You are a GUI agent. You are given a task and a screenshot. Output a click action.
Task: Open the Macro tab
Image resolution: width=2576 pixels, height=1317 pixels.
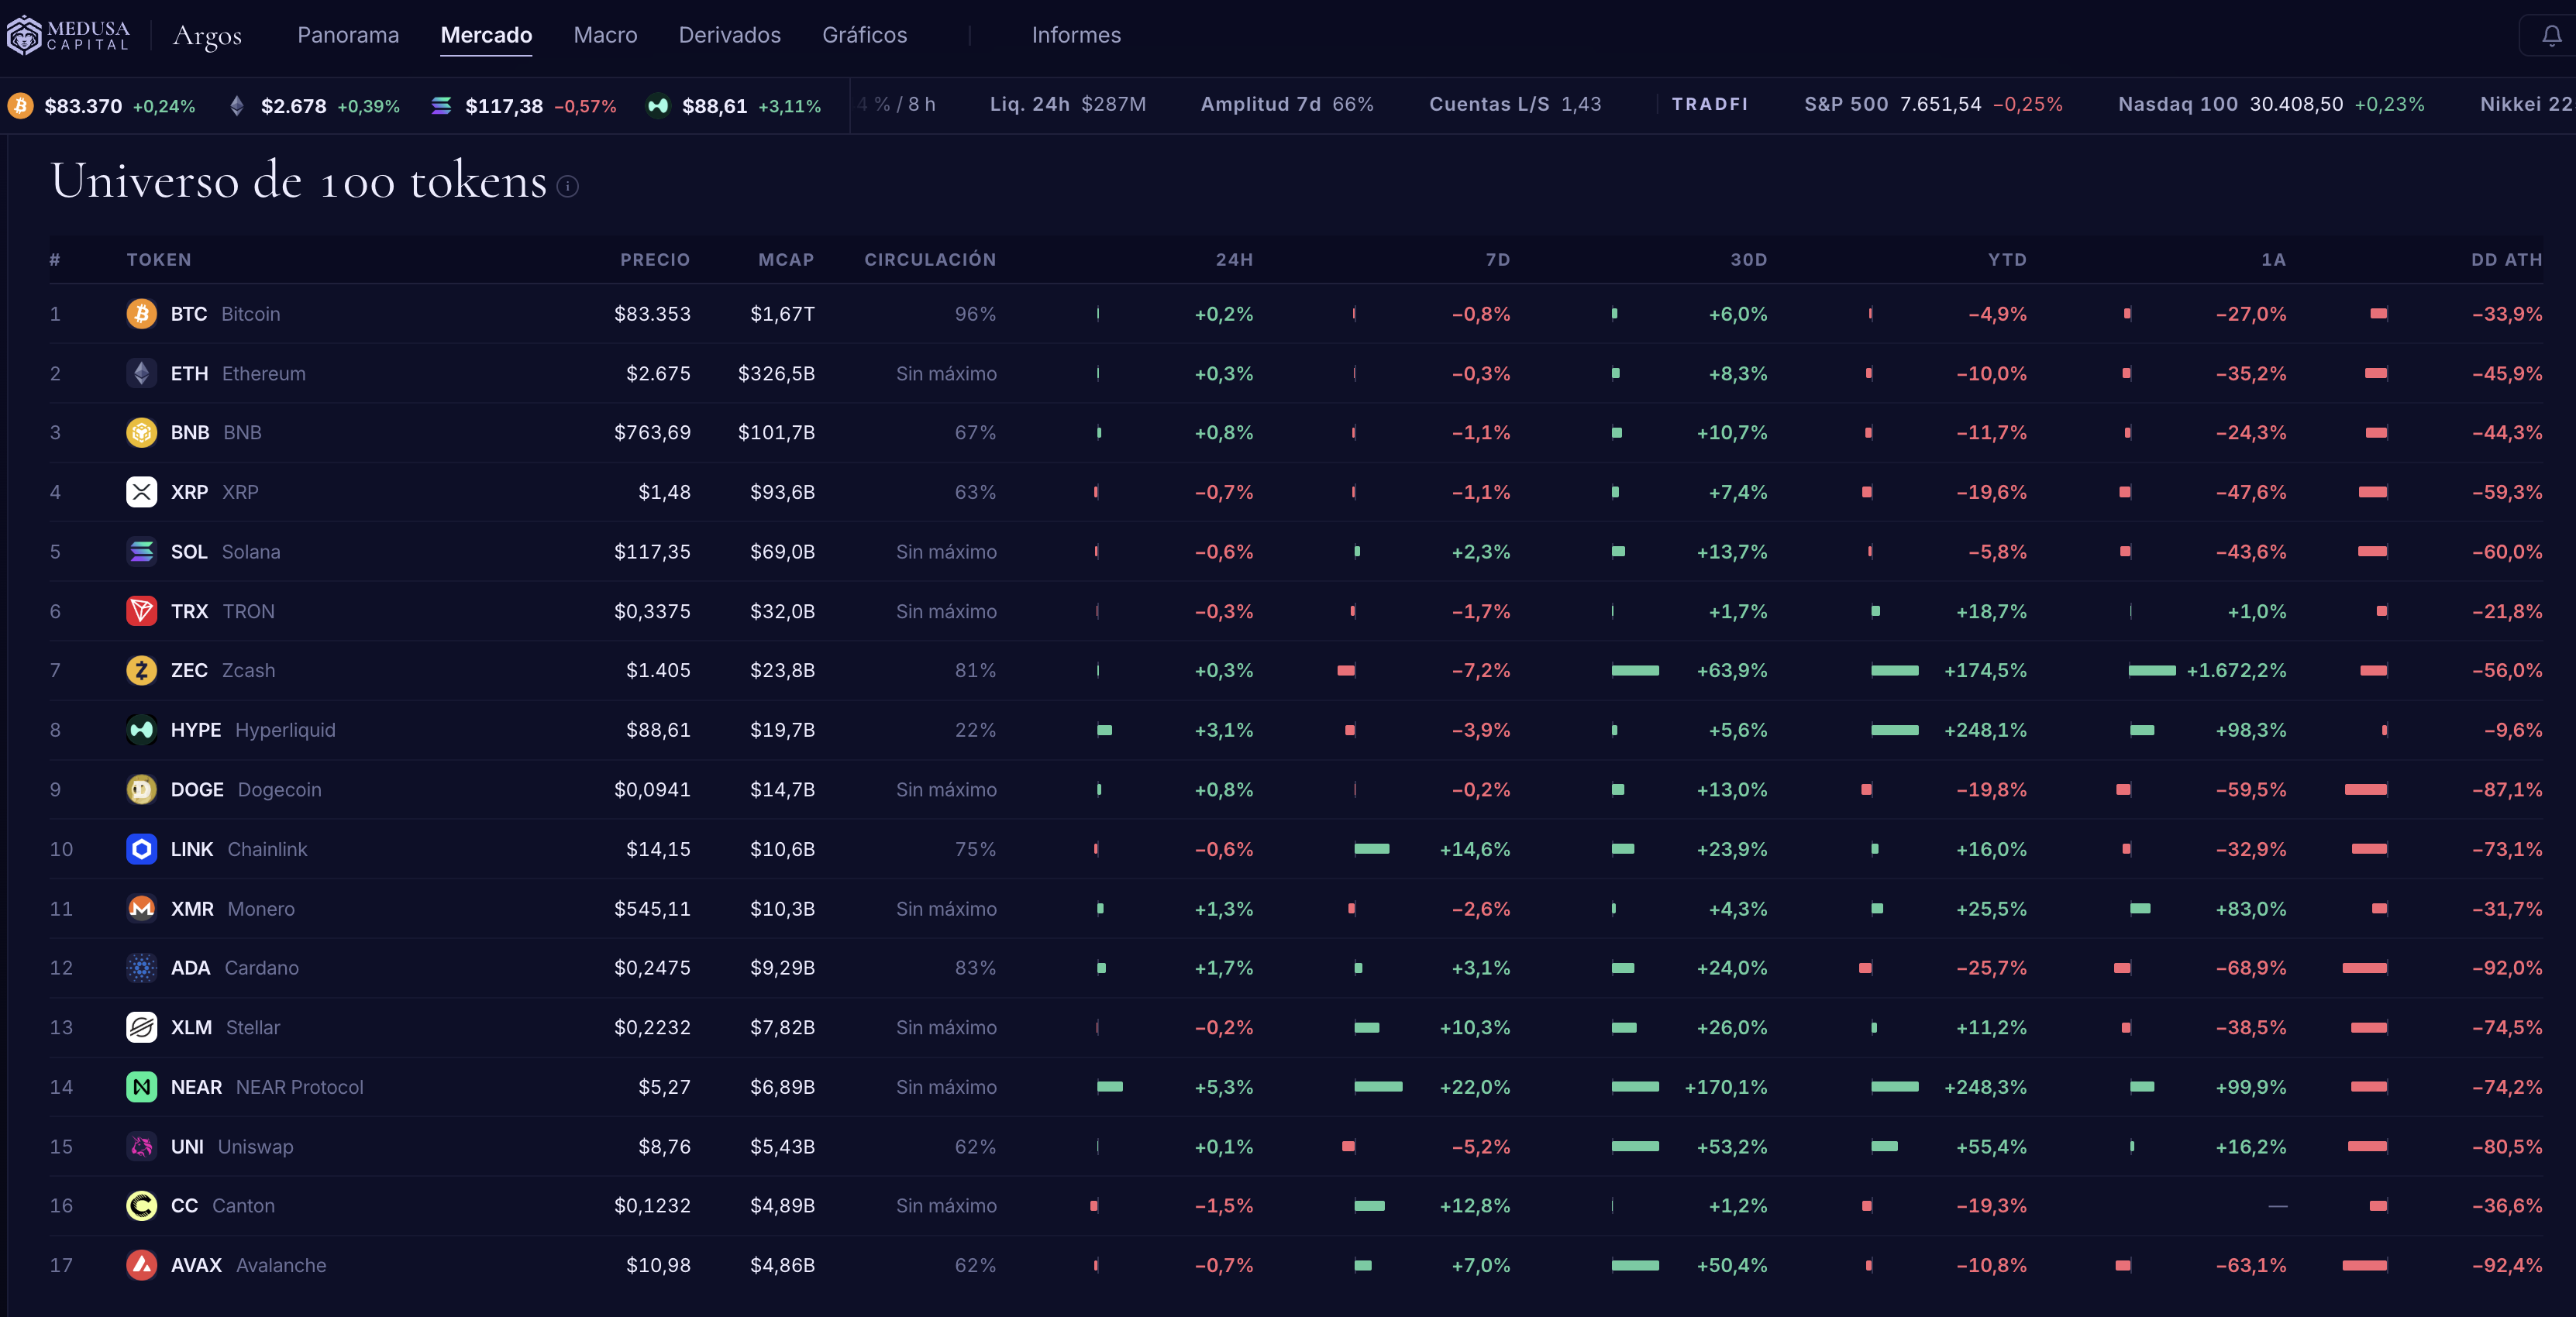tap(605, 35)
